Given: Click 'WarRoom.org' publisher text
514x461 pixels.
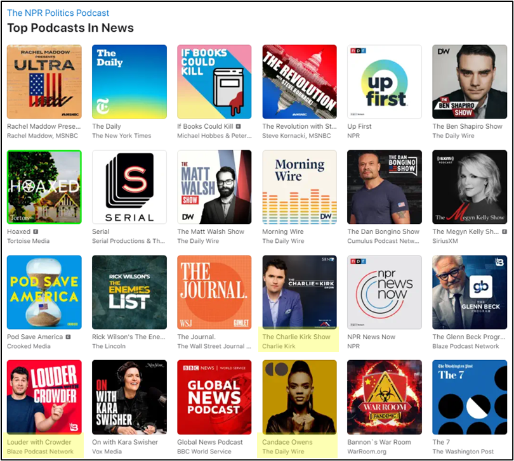Looking at the screenshot, I should pos(367,451).
